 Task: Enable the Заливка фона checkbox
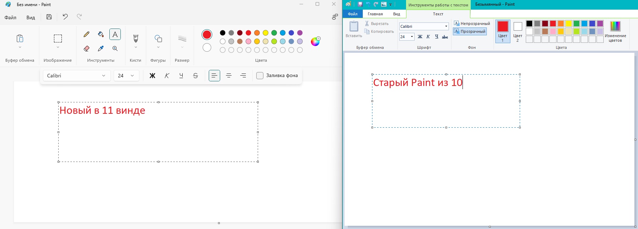coord(260,76)
